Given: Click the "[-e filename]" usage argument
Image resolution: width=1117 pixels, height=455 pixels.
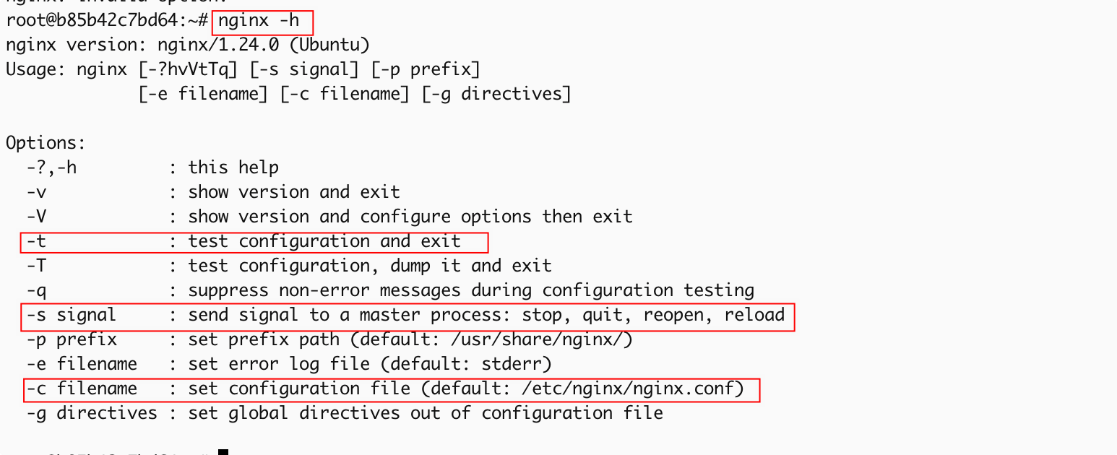Looking at the screenshot, I should (x=202, y=94).
